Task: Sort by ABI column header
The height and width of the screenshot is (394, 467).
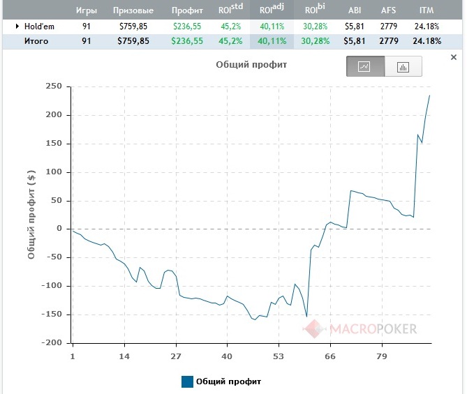Action: point(355,10)
